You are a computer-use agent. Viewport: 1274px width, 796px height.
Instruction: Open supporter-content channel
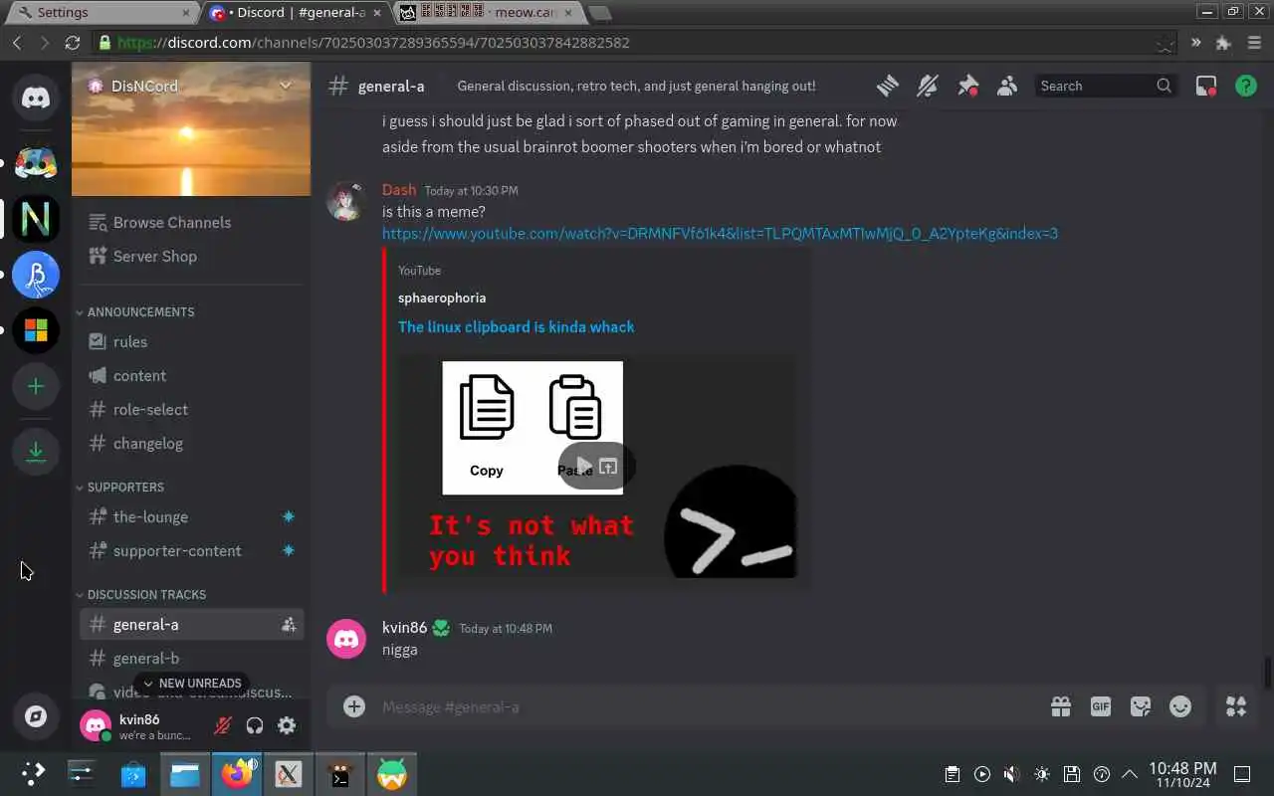[x=191, y=551]
